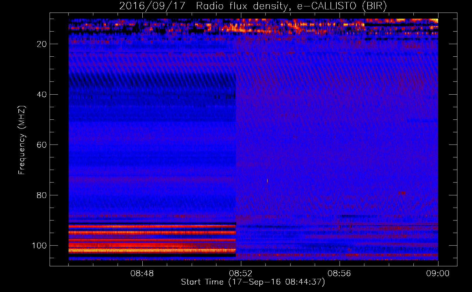Click the '08:56' time tick label
Viewport: 472px width, 292px height.
click(x=339, y=274)
